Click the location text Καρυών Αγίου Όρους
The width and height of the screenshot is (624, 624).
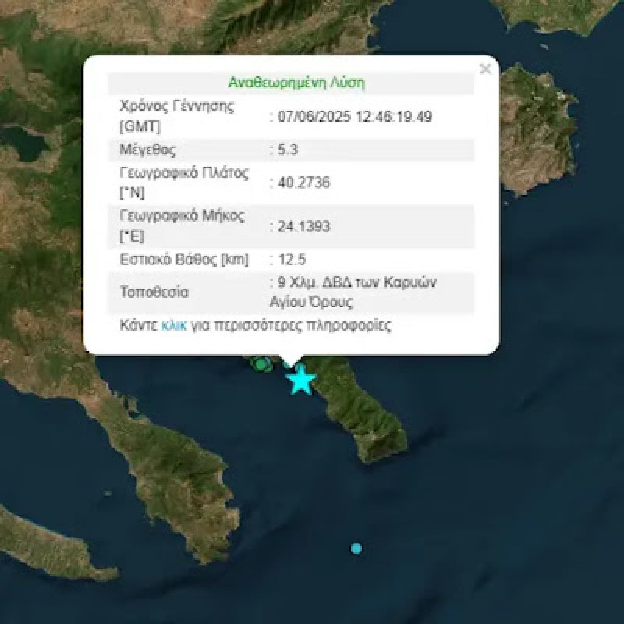[x=354, y=292]
